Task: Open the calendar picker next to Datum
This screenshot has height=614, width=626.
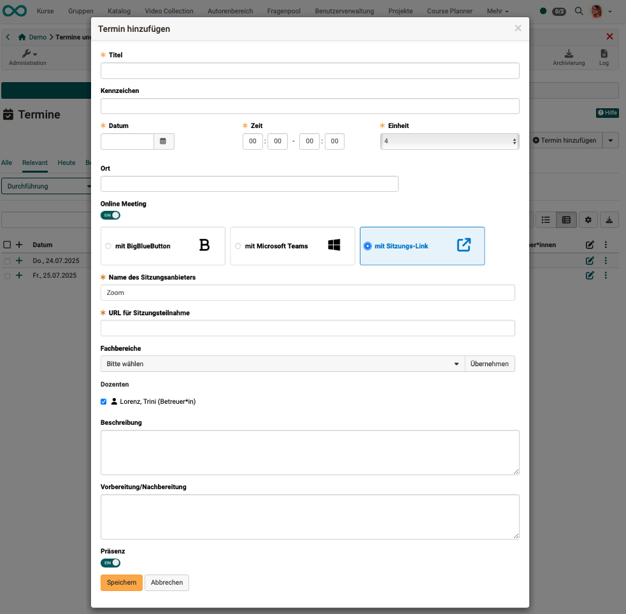Action: coord(164,141)
